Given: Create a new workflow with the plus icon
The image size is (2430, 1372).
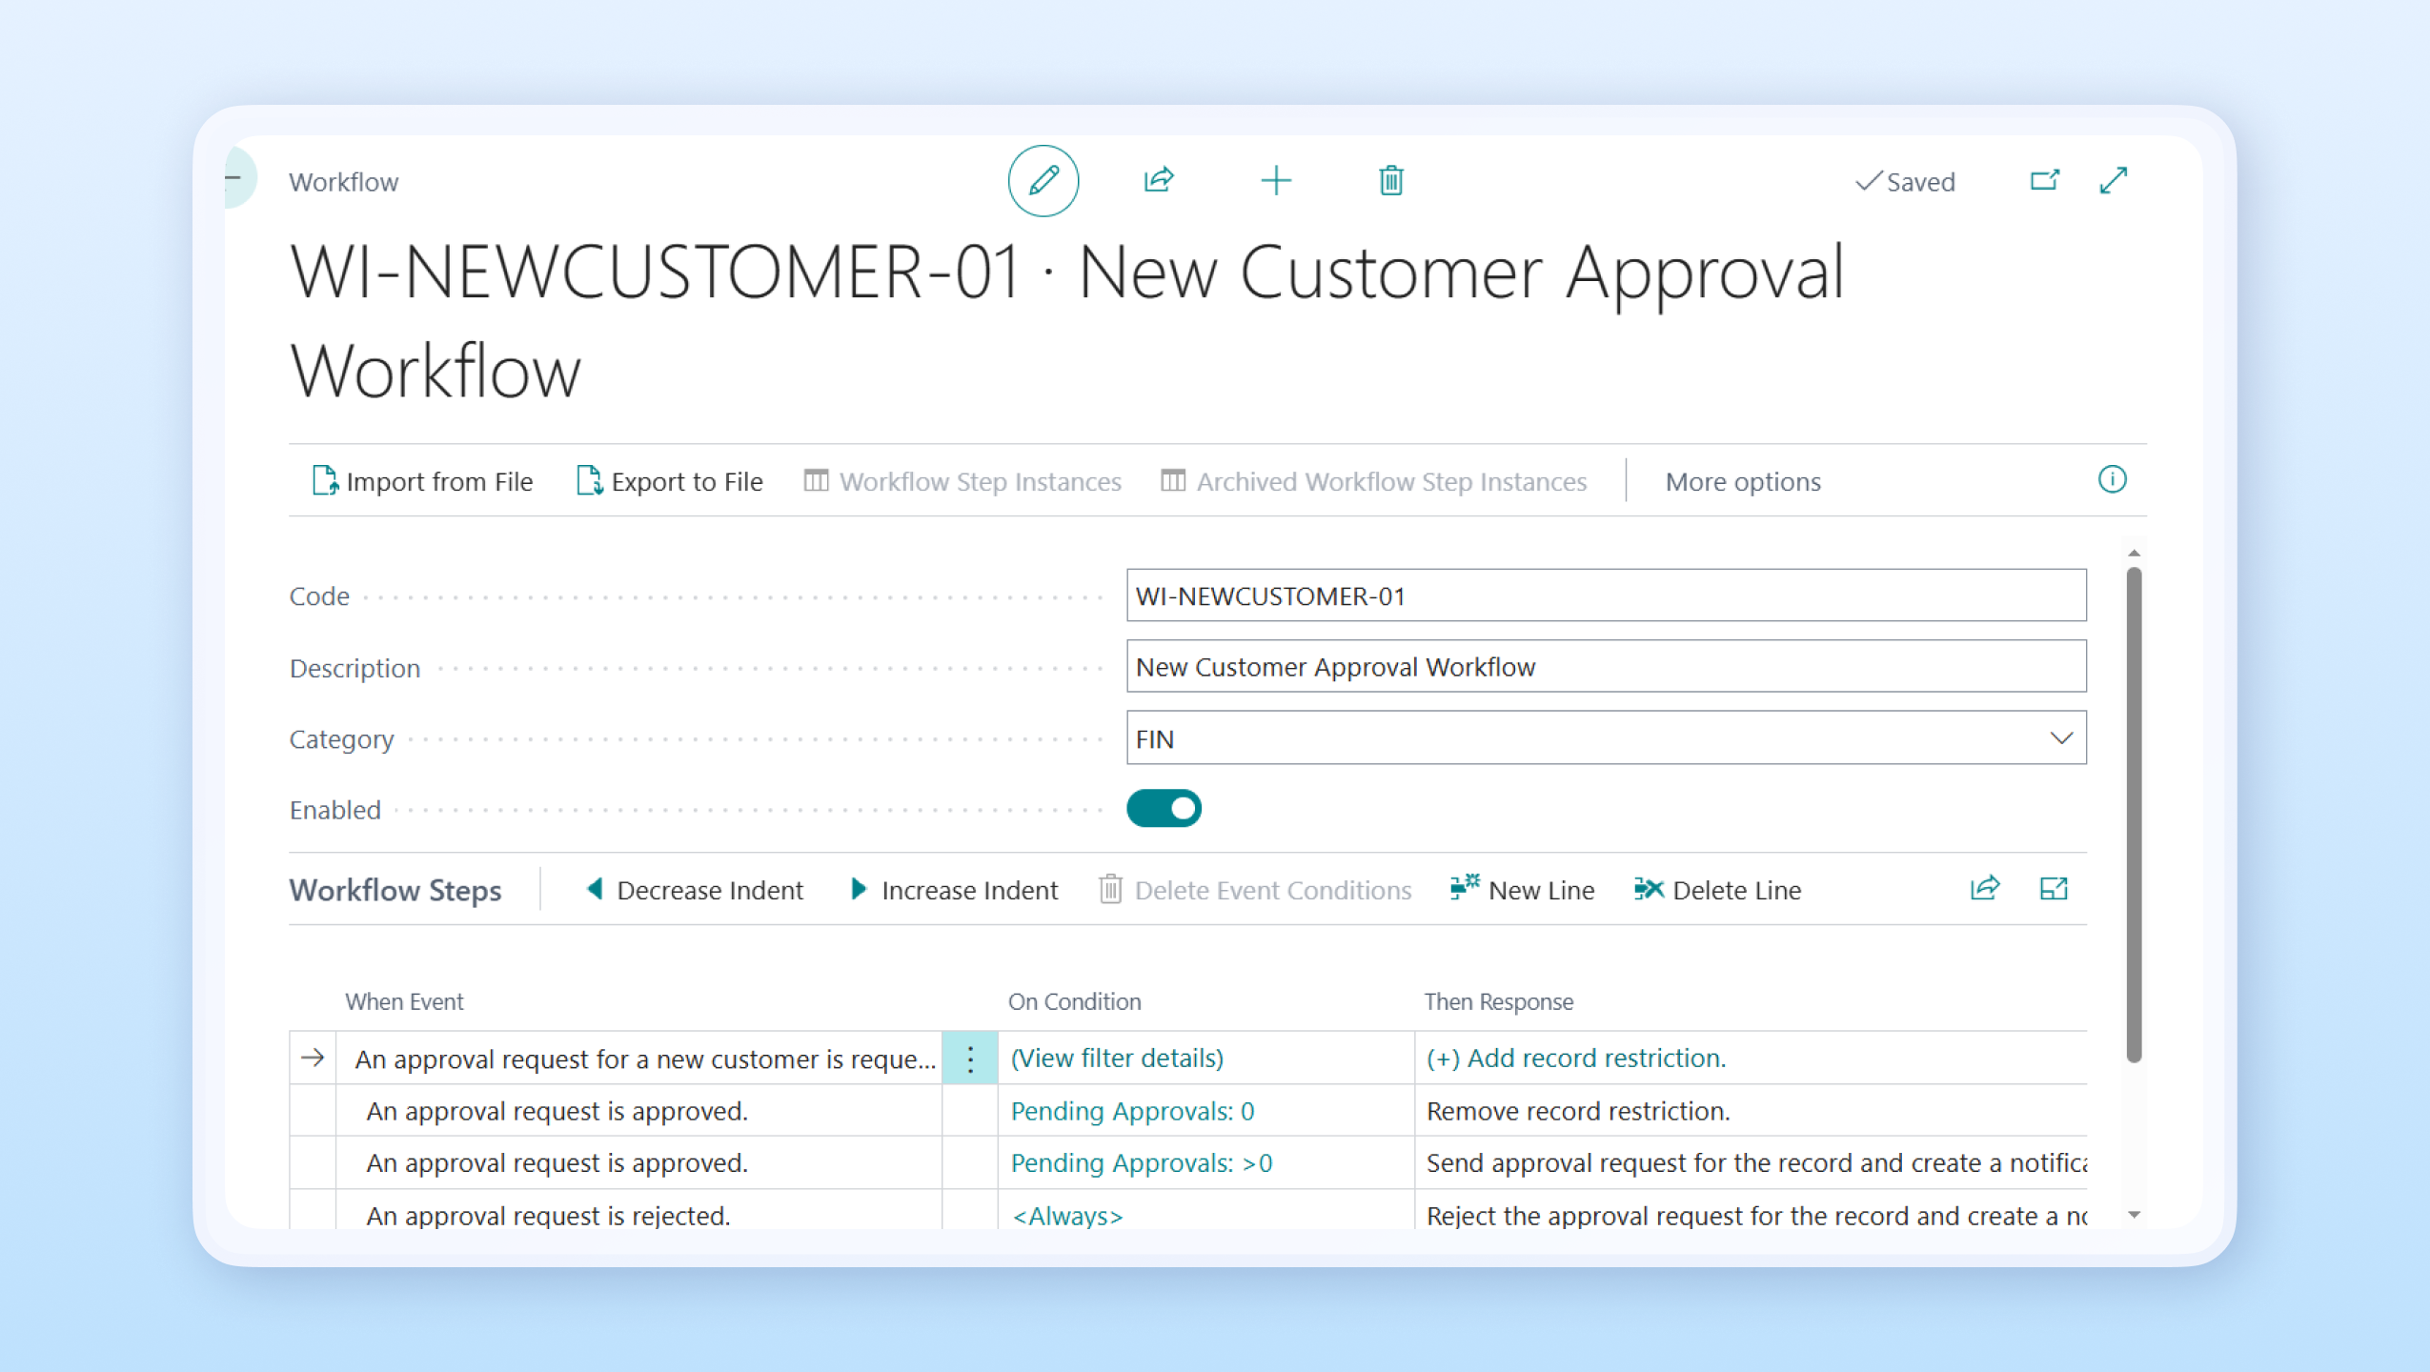Looking at the screenshot, I should (1276, 181).
